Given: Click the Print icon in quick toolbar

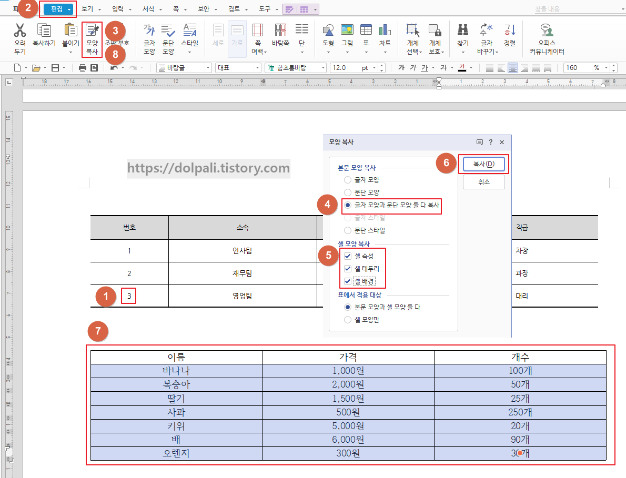Looking at the screenshot, I should [82, 68].
